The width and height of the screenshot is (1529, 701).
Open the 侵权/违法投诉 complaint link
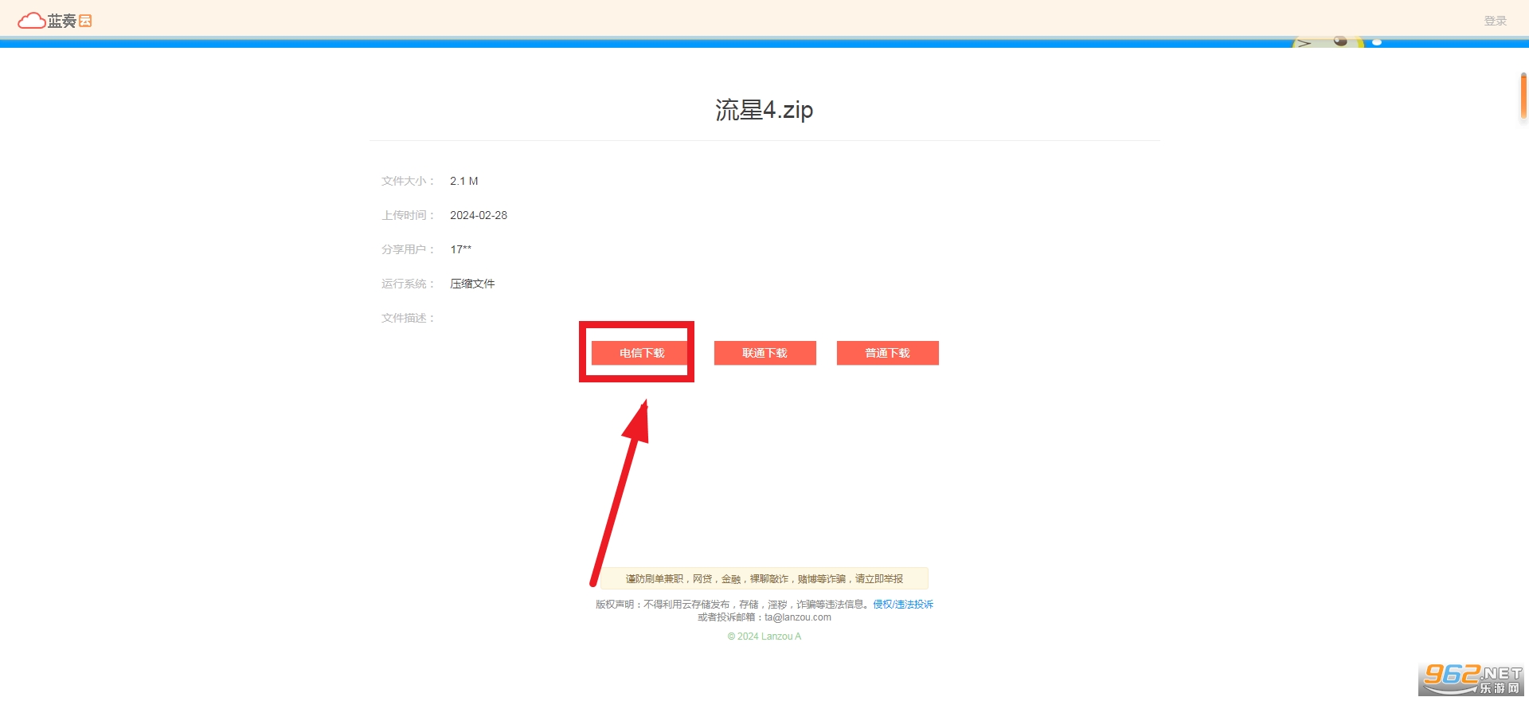903,605
